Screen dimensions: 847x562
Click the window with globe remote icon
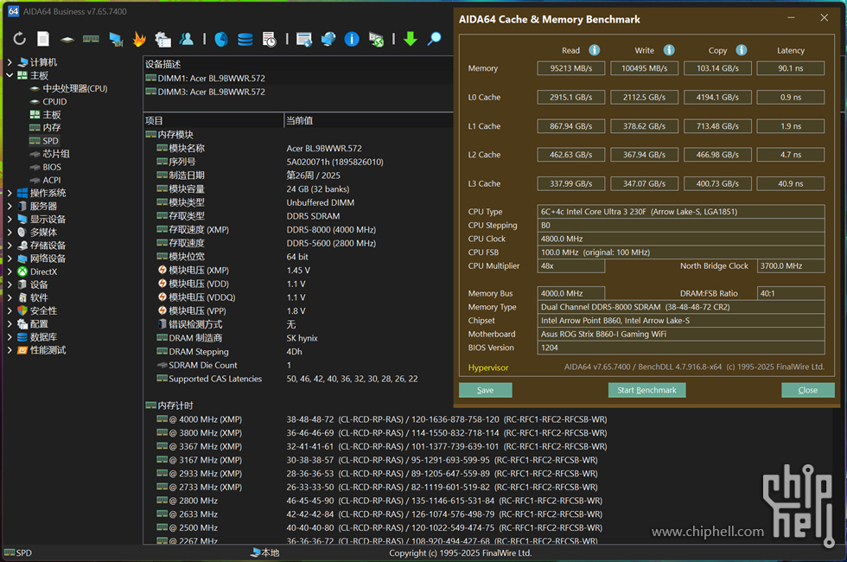[x=304, y=39]
